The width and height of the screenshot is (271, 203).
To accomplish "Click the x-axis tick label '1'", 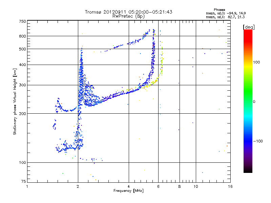I will tap(27, 186).
